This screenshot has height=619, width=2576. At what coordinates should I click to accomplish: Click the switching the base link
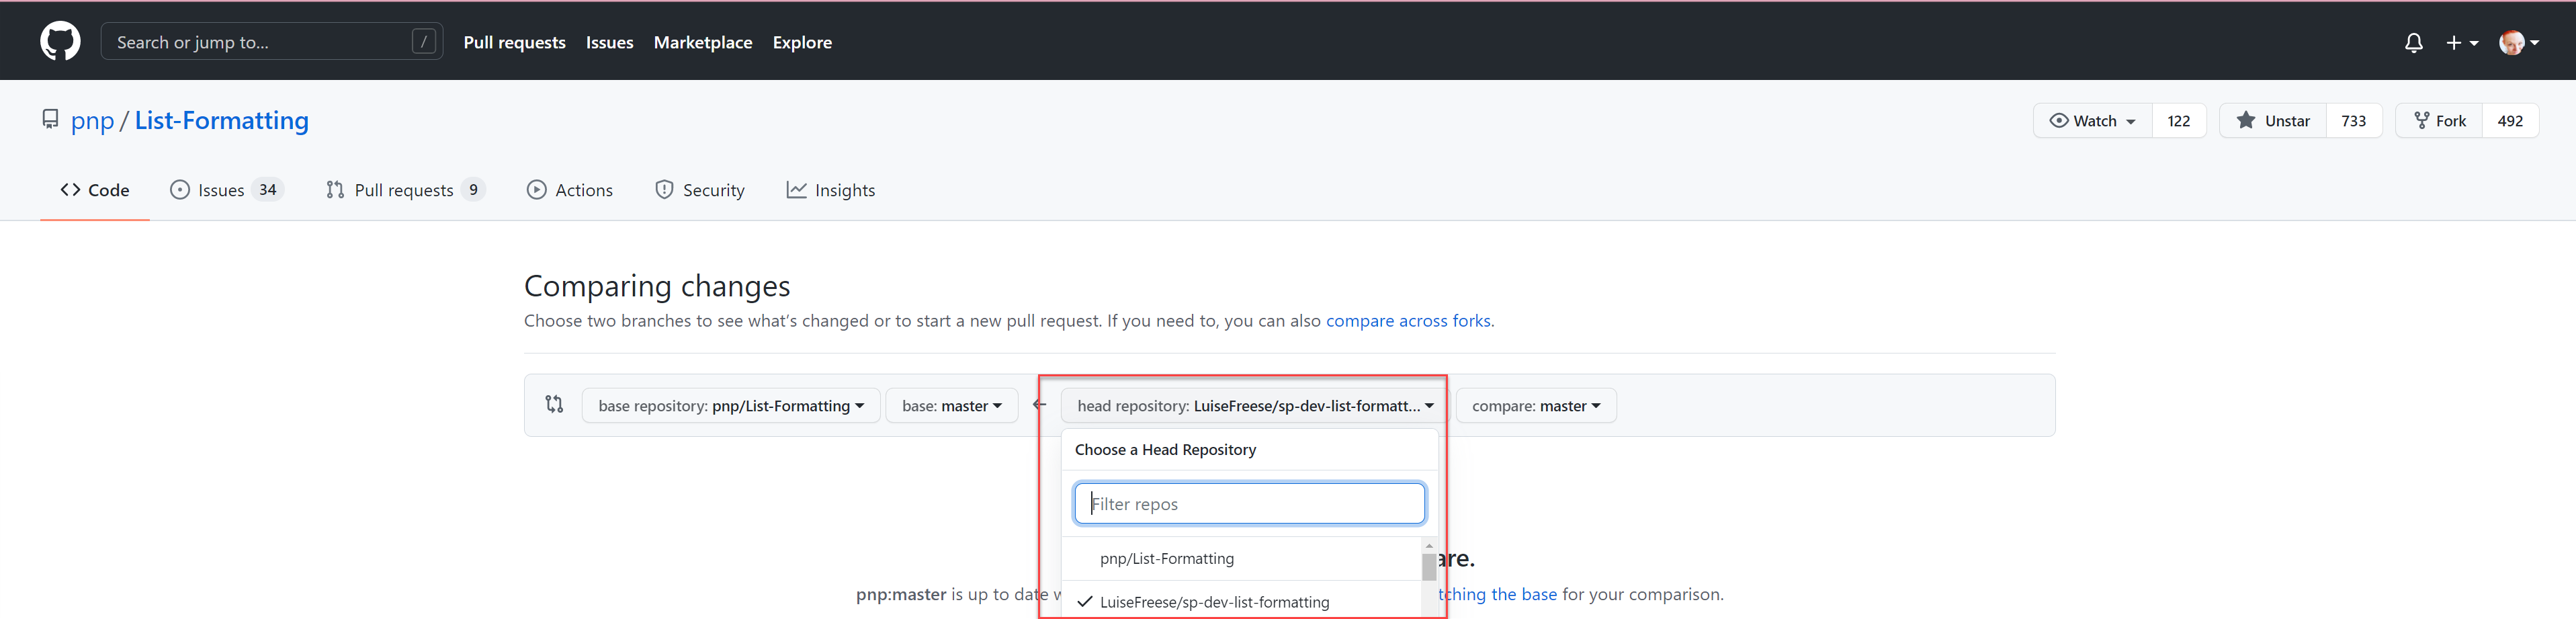[1497, 594]
